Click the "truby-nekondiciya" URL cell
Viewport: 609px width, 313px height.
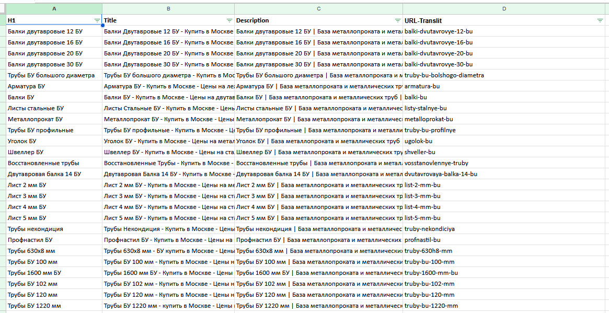[x=430, y=229]
